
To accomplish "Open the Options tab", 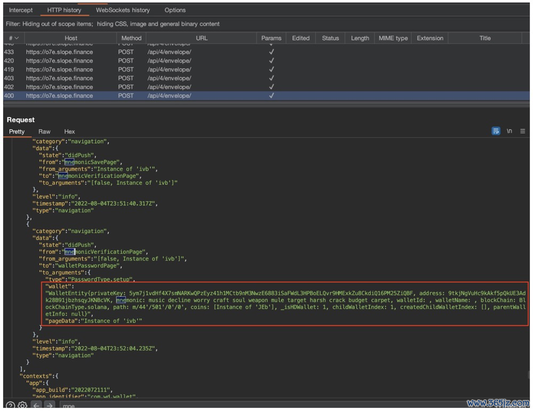I will (175, 10).
